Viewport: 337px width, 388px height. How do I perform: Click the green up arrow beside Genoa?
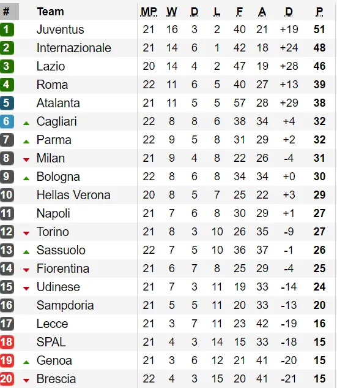tap(26, 362)
